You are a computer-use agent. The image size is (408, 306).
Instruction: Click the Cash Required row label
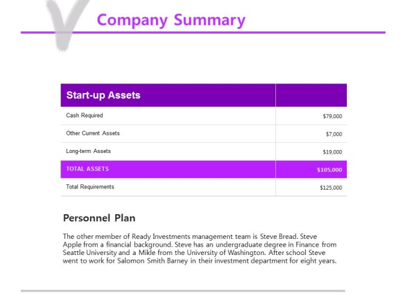[x=85, y=115]
